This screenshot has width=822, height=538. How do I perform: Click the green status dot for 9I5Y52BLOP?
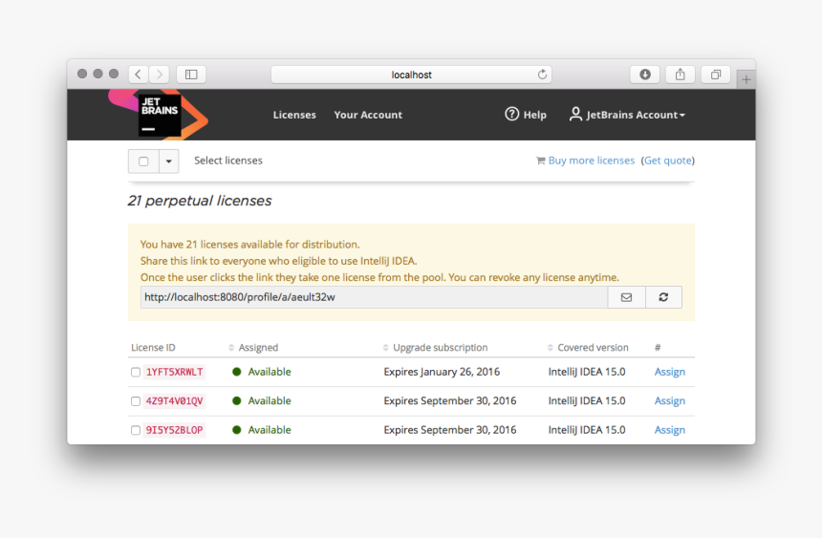pos(237,430)
